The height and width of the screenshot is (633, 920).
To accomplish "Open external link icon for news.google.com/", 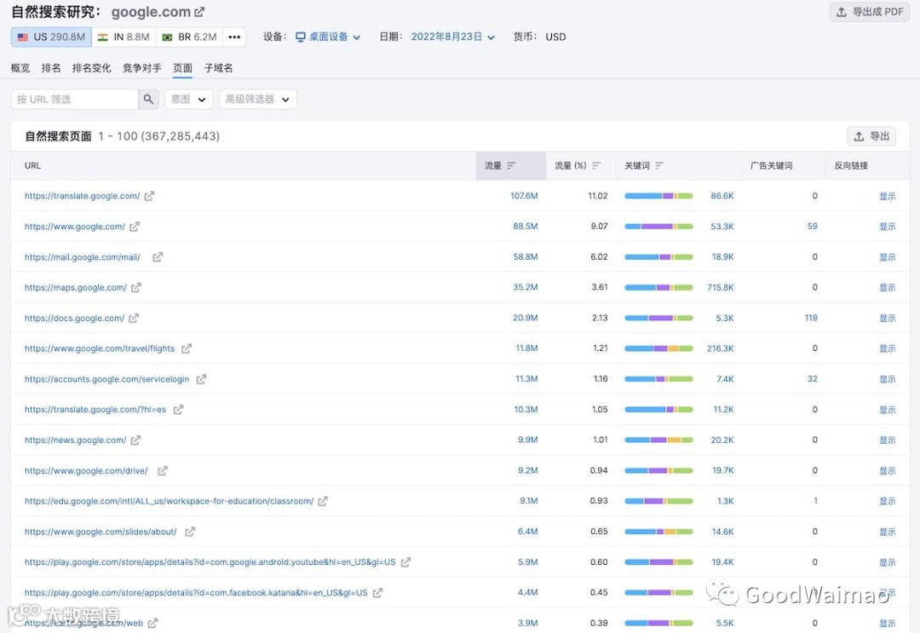I will point(135,440).
